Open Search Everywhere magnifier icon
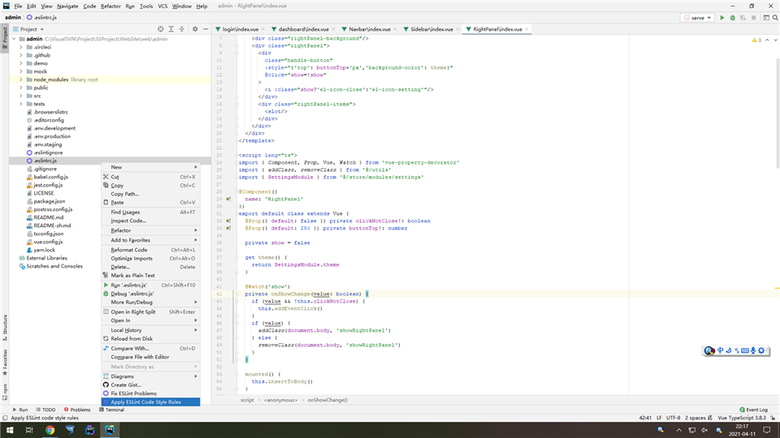The height and width of the screenshot is (438, 780). click(775, 17)
